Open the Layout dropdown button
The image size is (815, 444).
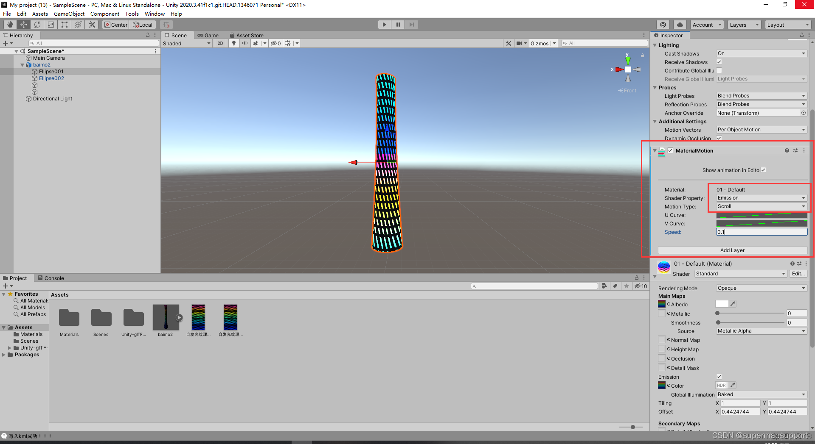tap(788, 25)
